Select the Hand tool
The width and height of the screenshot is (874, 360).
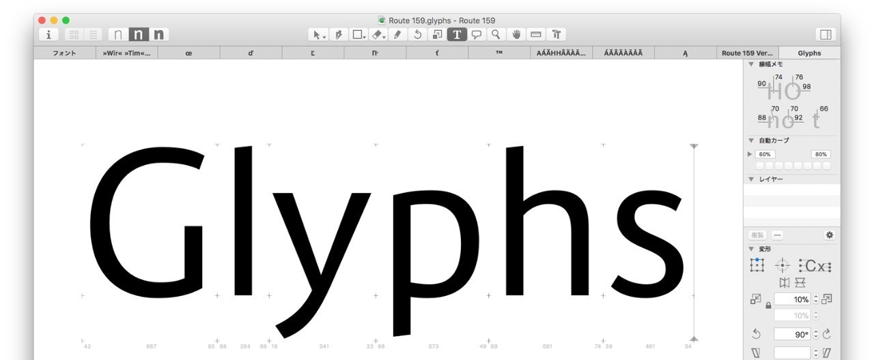516,34
